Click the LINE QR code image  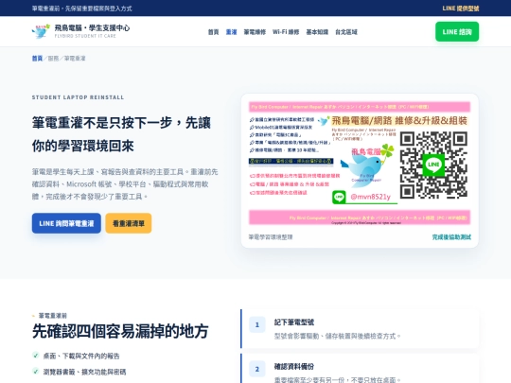click(433, 165)
